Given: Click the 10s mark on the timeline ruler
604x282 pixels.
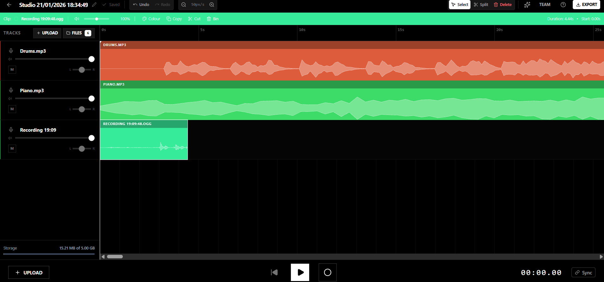Looking at the screenshot, I should pos(302,30).
